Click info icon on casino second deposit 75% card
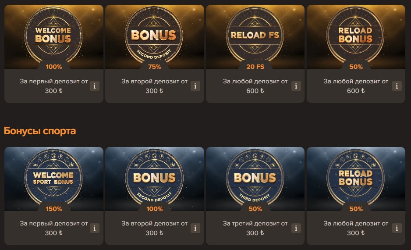411x250 pixels. coord(195,86)
